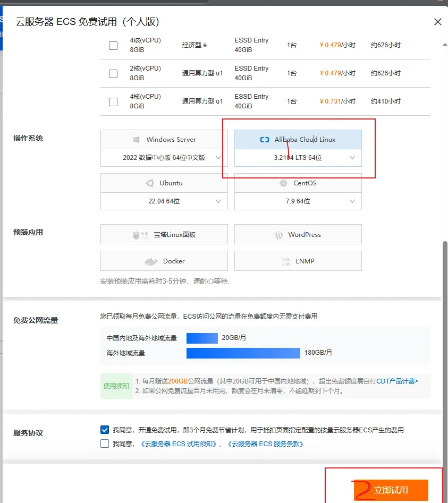Click the scrollbar up arrow

(x=445, y=45)
